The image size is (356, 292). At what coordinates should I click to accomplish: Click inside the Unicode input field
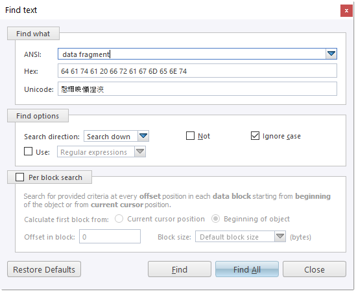click(x=197, y=89)
